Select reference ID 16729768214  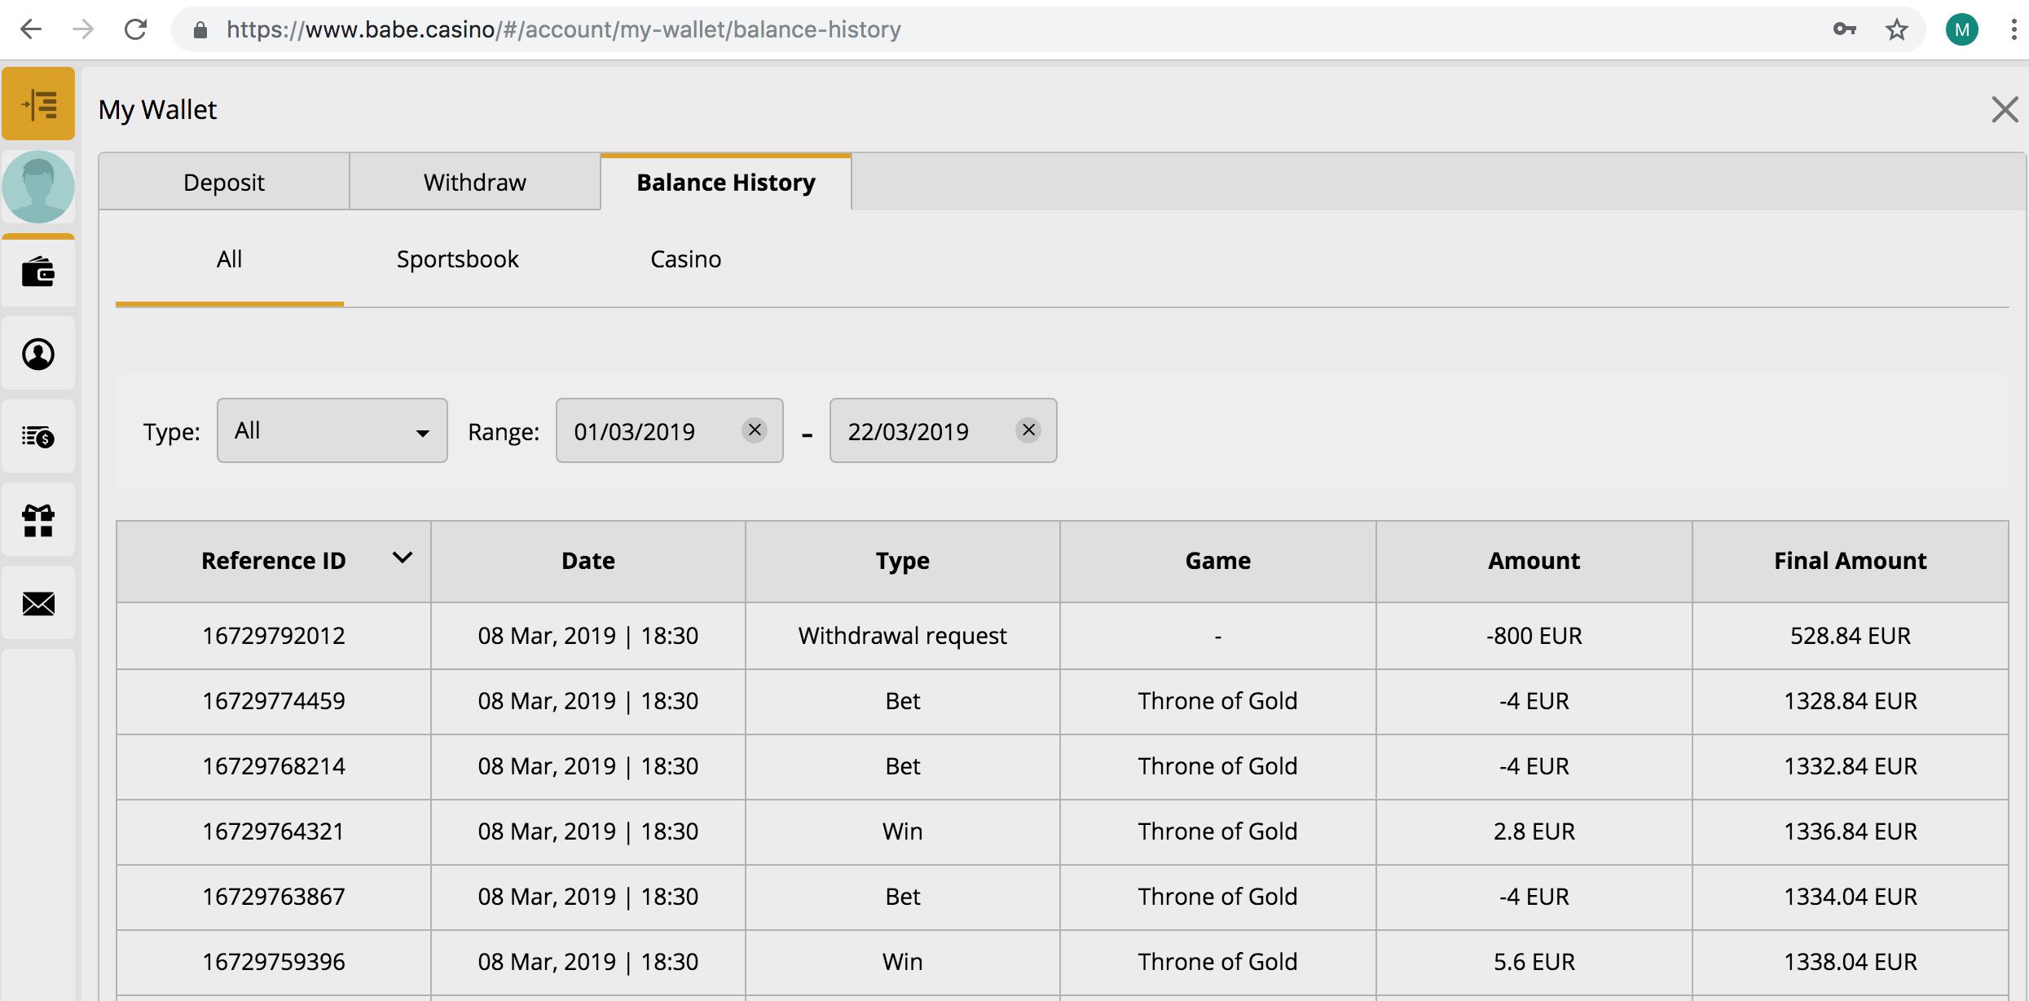[274, 766]
